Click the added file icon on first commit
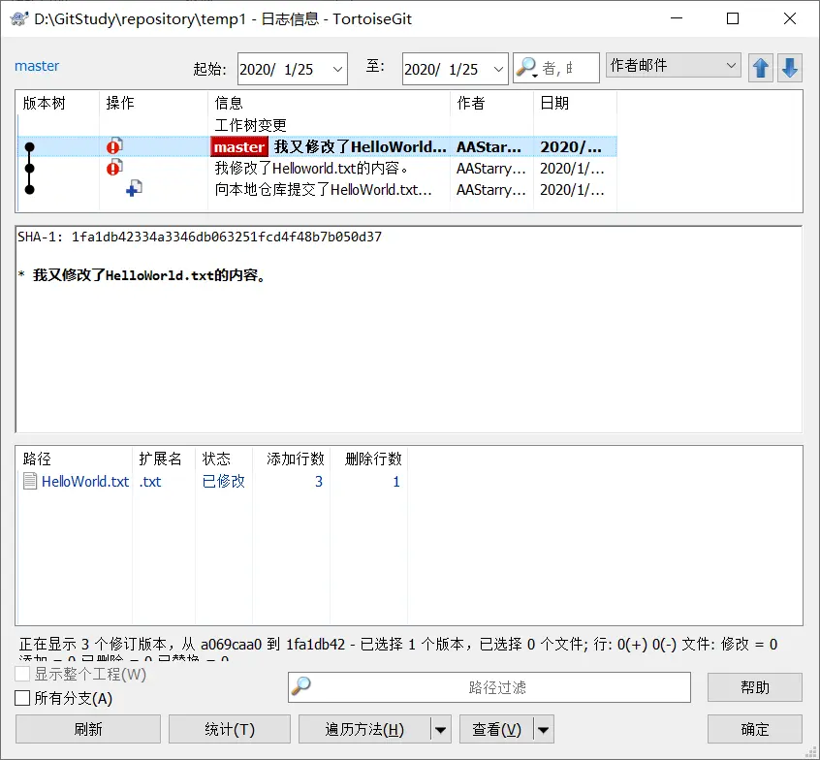Screen dimensions: 820x760 [x=133, y=187]
